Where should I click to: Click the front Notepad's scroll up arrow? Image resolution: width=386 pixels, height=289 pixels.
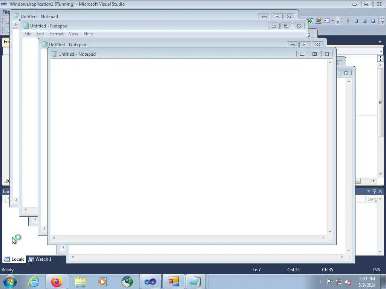pyautogui.click(x=330, y=62)
